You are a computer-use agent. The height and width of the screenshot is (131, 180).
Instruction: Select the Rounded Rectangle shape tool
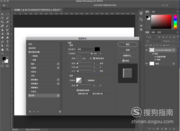click(7, 46)
